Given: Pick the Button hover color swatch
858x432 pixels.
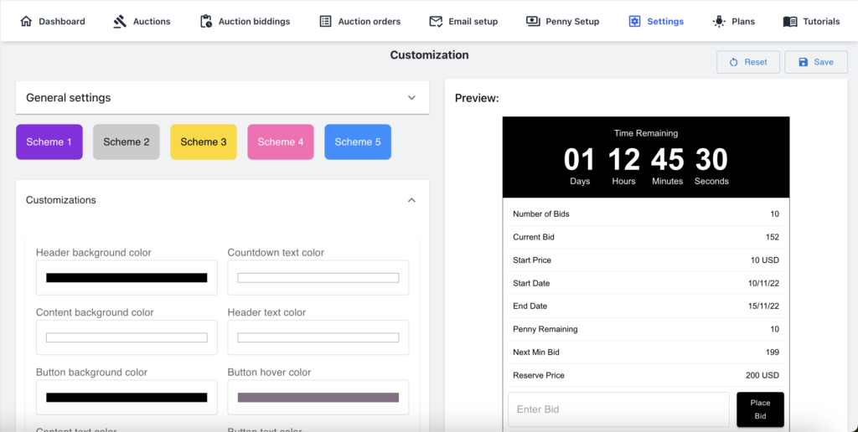Looking at the screenshot, I should 318,398.
